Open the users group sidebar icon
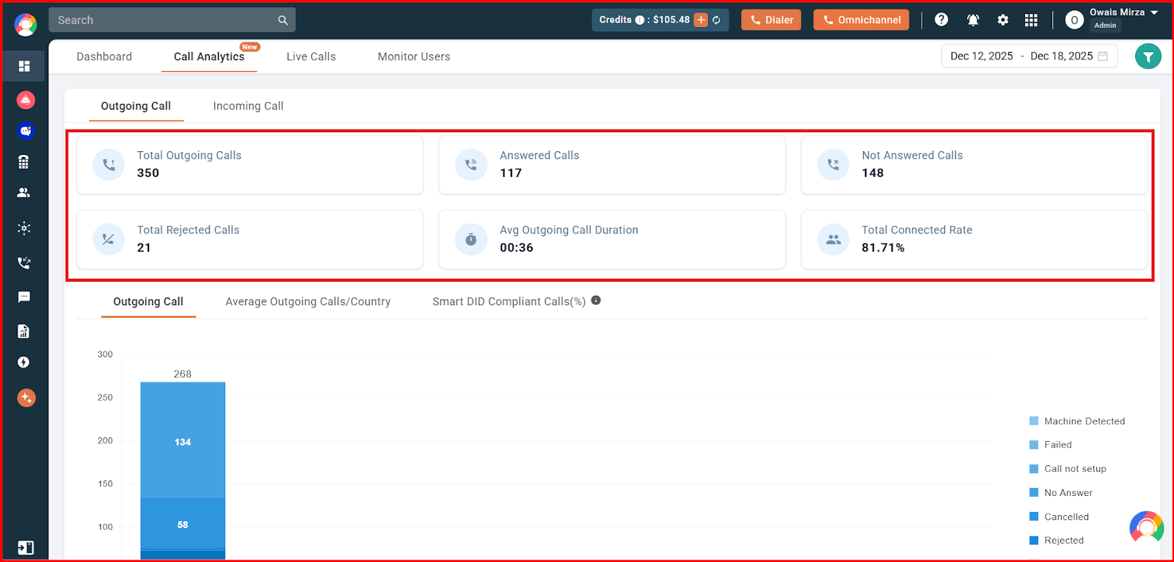This screenshot has width=1174, height=562. pyautogui.click(x=24, y=193)
